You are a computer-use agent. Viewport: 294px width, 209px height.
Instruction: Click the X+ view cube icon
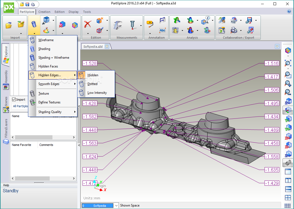pos(288,136)
